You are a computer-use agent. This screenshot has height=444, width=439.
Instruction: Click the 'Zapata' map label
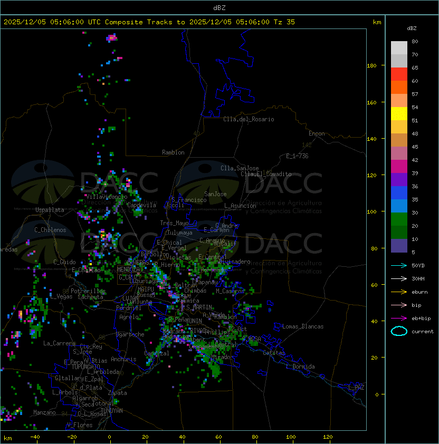117,393
